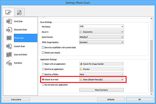The image size is (156, 104).
Task: Click the Defaults button
Action: tap(111, 99)
